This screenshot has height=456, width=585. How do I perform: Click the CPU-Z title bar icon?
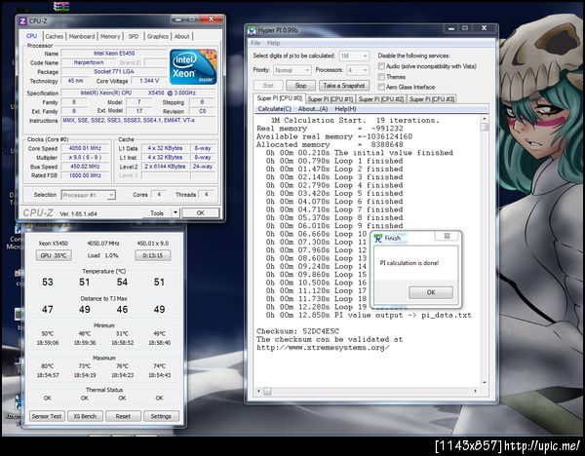pos(22,20)
